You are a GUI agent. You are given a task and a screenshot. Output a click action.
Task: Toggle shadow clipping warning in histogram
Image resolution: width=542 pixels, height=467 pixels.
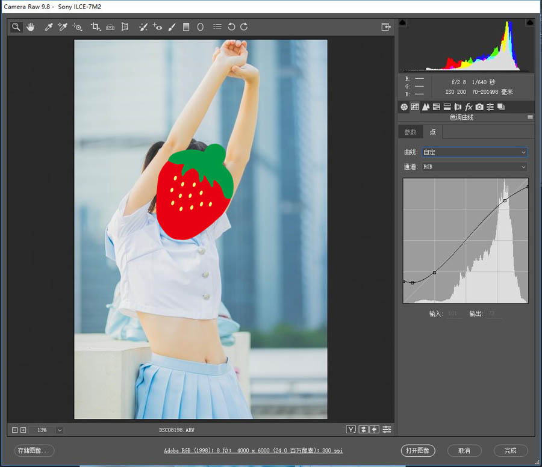tap(403, 23)
